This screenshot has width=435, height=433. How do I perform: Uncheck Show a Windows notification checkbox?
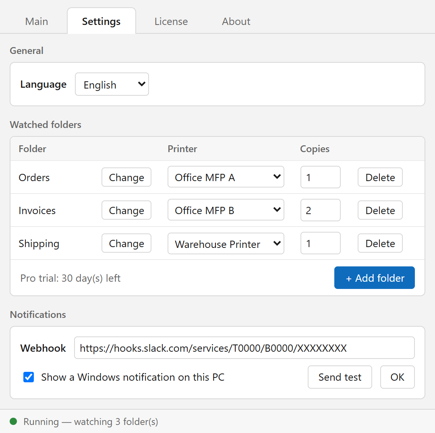click(29, 377)
